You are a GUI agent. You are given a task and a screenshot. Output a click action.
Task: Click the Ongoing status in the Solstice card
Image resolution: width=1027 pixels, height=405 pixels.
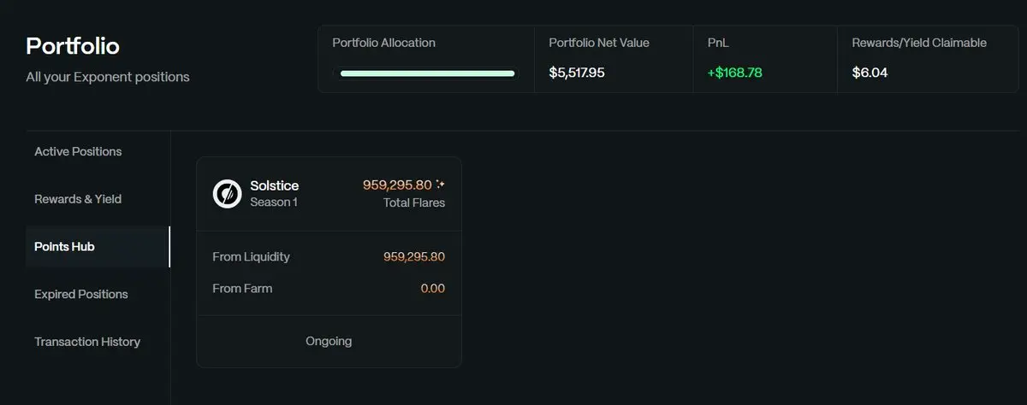pos(329,341)
